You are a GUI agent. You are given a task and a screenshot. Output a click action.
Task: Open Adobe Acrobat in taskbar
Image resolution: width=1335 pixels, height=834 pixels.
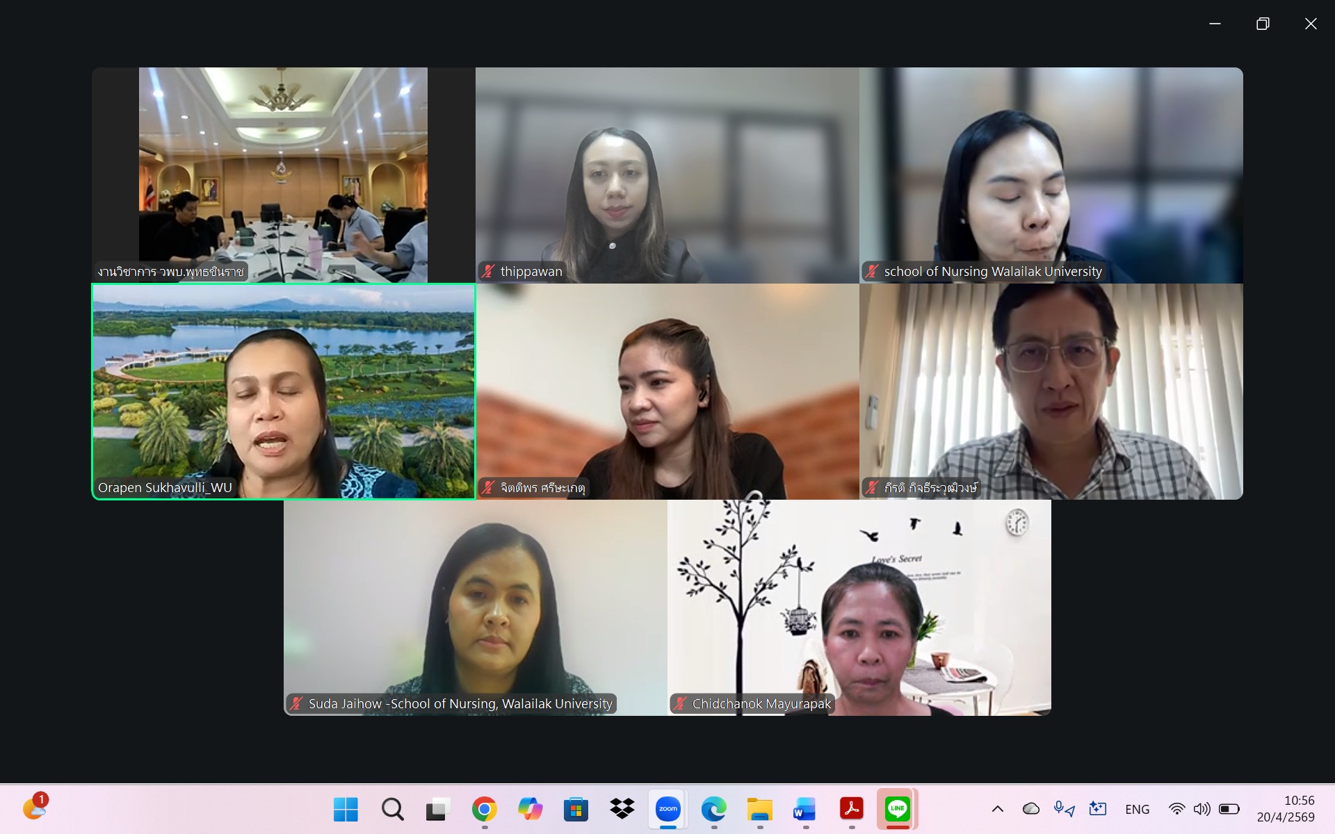(x=851, y=809)
